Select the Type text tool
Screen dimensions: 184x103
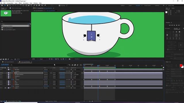[31, 5]
